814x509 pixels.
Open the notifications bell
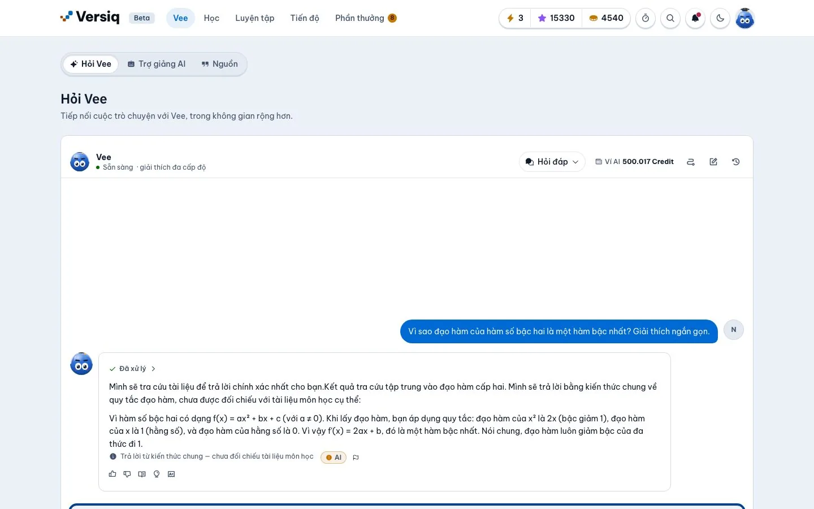[x=695, y=18]
